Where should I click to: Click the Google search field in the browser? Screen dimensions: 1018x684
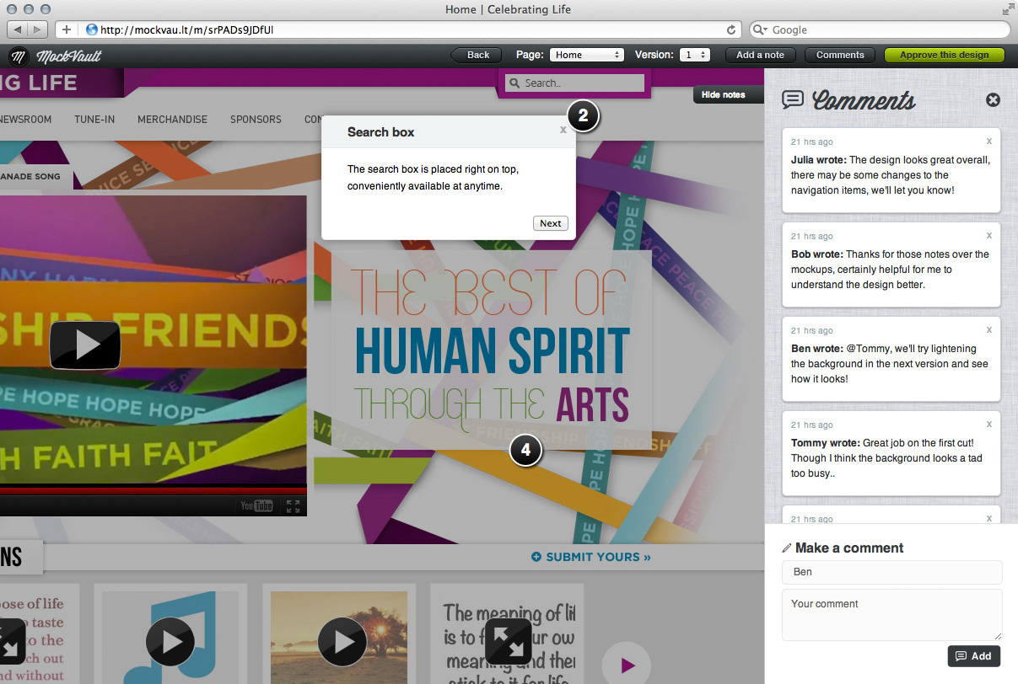[880, 29]
